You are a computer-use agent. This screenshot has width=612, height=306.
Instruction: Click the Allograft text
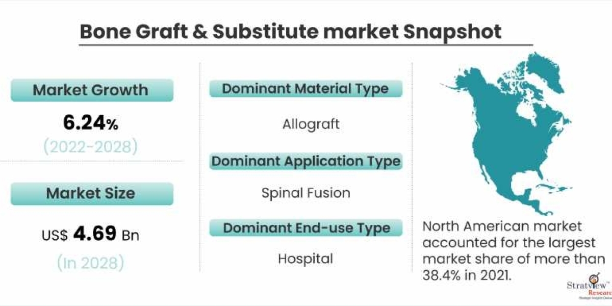point(311,124)
